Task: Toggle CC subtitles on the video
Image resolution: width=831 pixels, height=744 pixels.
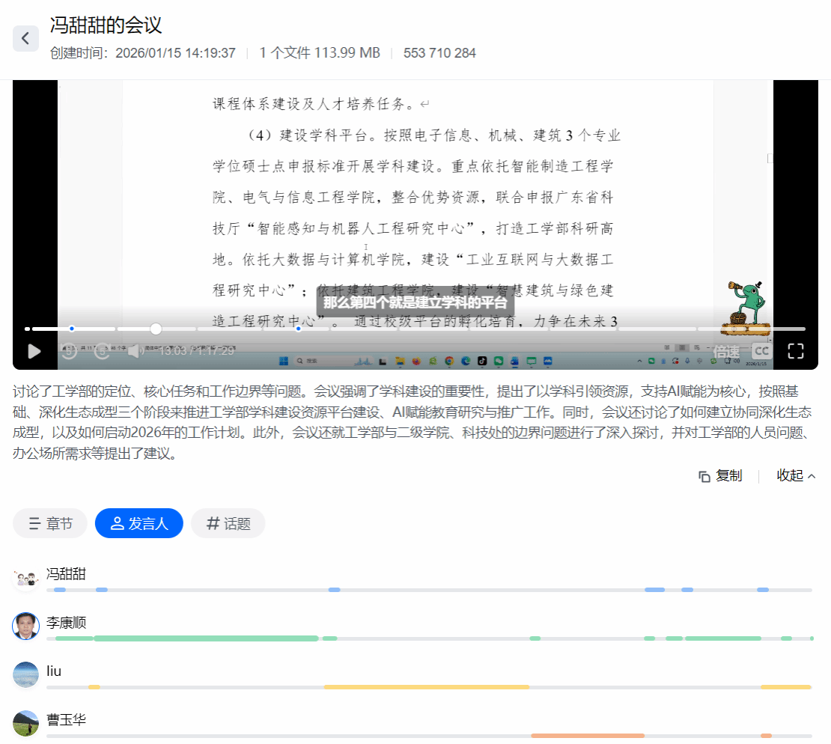Action: pos(761,351)
